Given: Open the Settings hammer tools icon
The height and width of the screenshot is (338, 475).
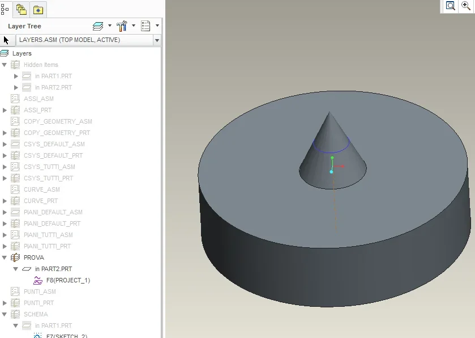Looking at the screenshot, I should click(x=122, y=26).
